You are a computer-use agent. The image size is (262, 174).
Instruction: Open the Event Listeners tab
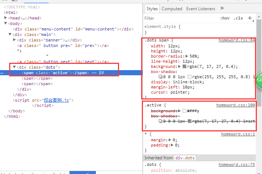click(201, 9)
